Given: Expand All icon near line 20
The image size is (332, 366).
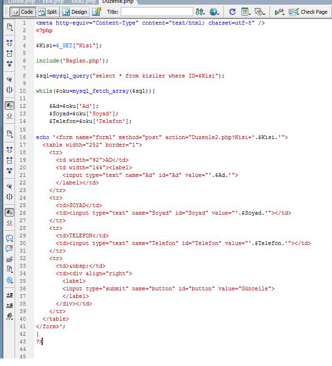Looking at the screenshot, I should click(x=9, y=171).
